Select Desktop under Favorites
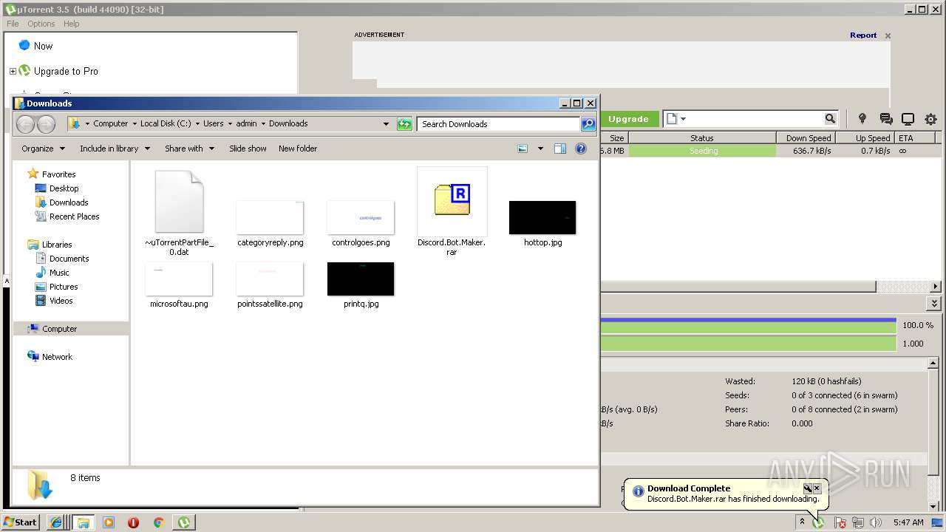Screen dimensions: 946x532 [57, 188]
